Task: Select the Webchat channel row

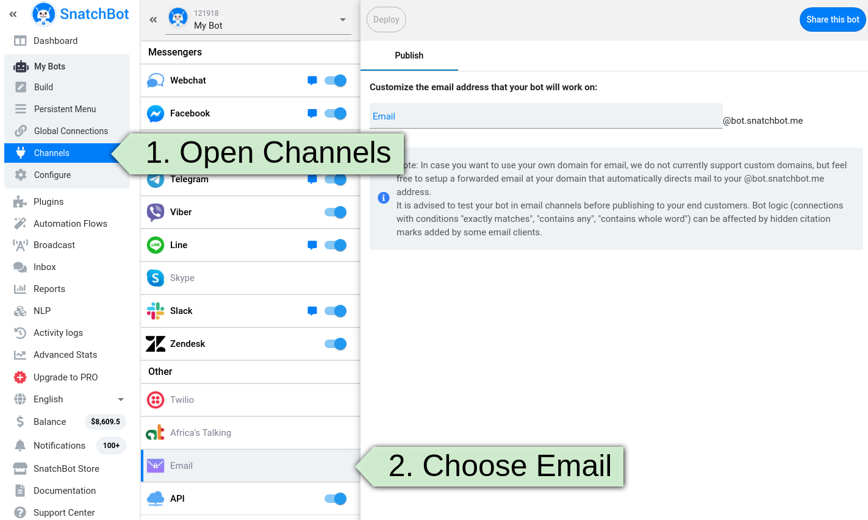Action: pos(250,80)
